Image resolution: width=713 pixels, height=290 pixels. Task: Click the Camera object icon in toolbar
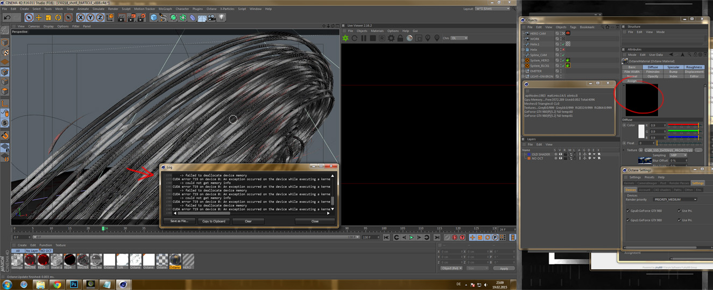[212, 18]
